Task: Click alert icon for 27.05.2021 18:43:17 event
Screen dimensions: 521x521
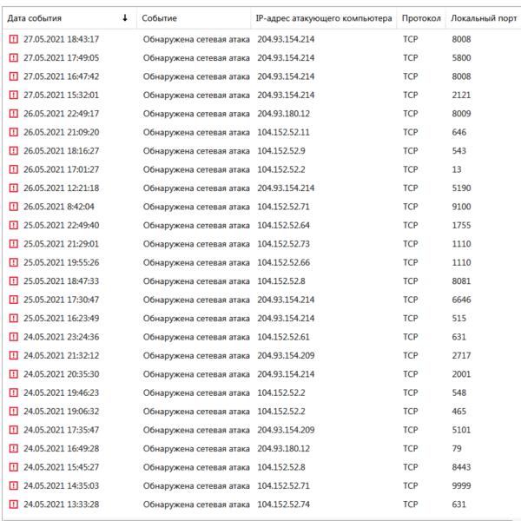Action: pos(13,39)
